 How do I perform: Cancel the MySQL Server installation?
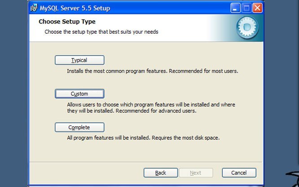pyautogui.click(x=239, y=173)
